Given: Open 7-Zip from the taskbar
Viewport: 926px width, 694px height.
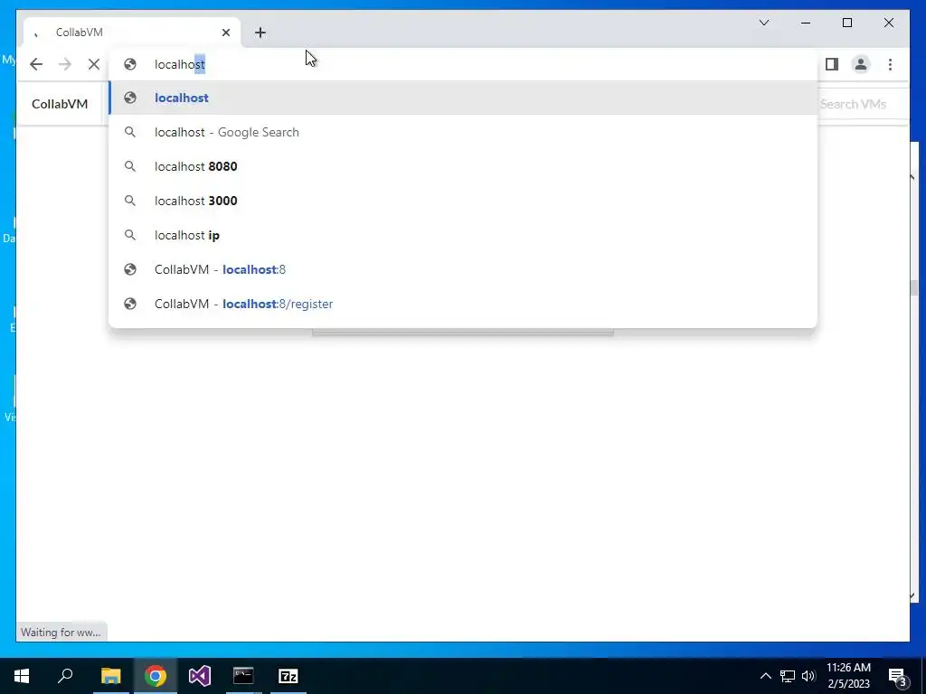Looking at the screenshot, I should tap(288, 676).
